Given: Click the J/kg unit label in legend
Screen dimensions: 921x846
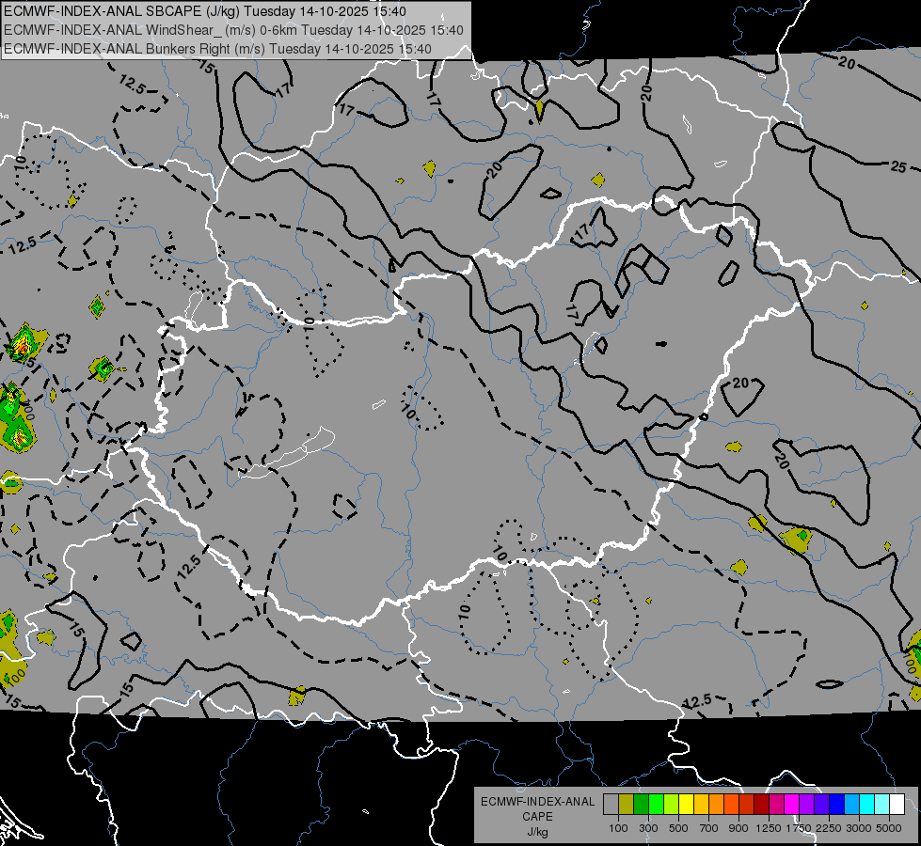Looking at the screenshot, I should coord(537,832).
